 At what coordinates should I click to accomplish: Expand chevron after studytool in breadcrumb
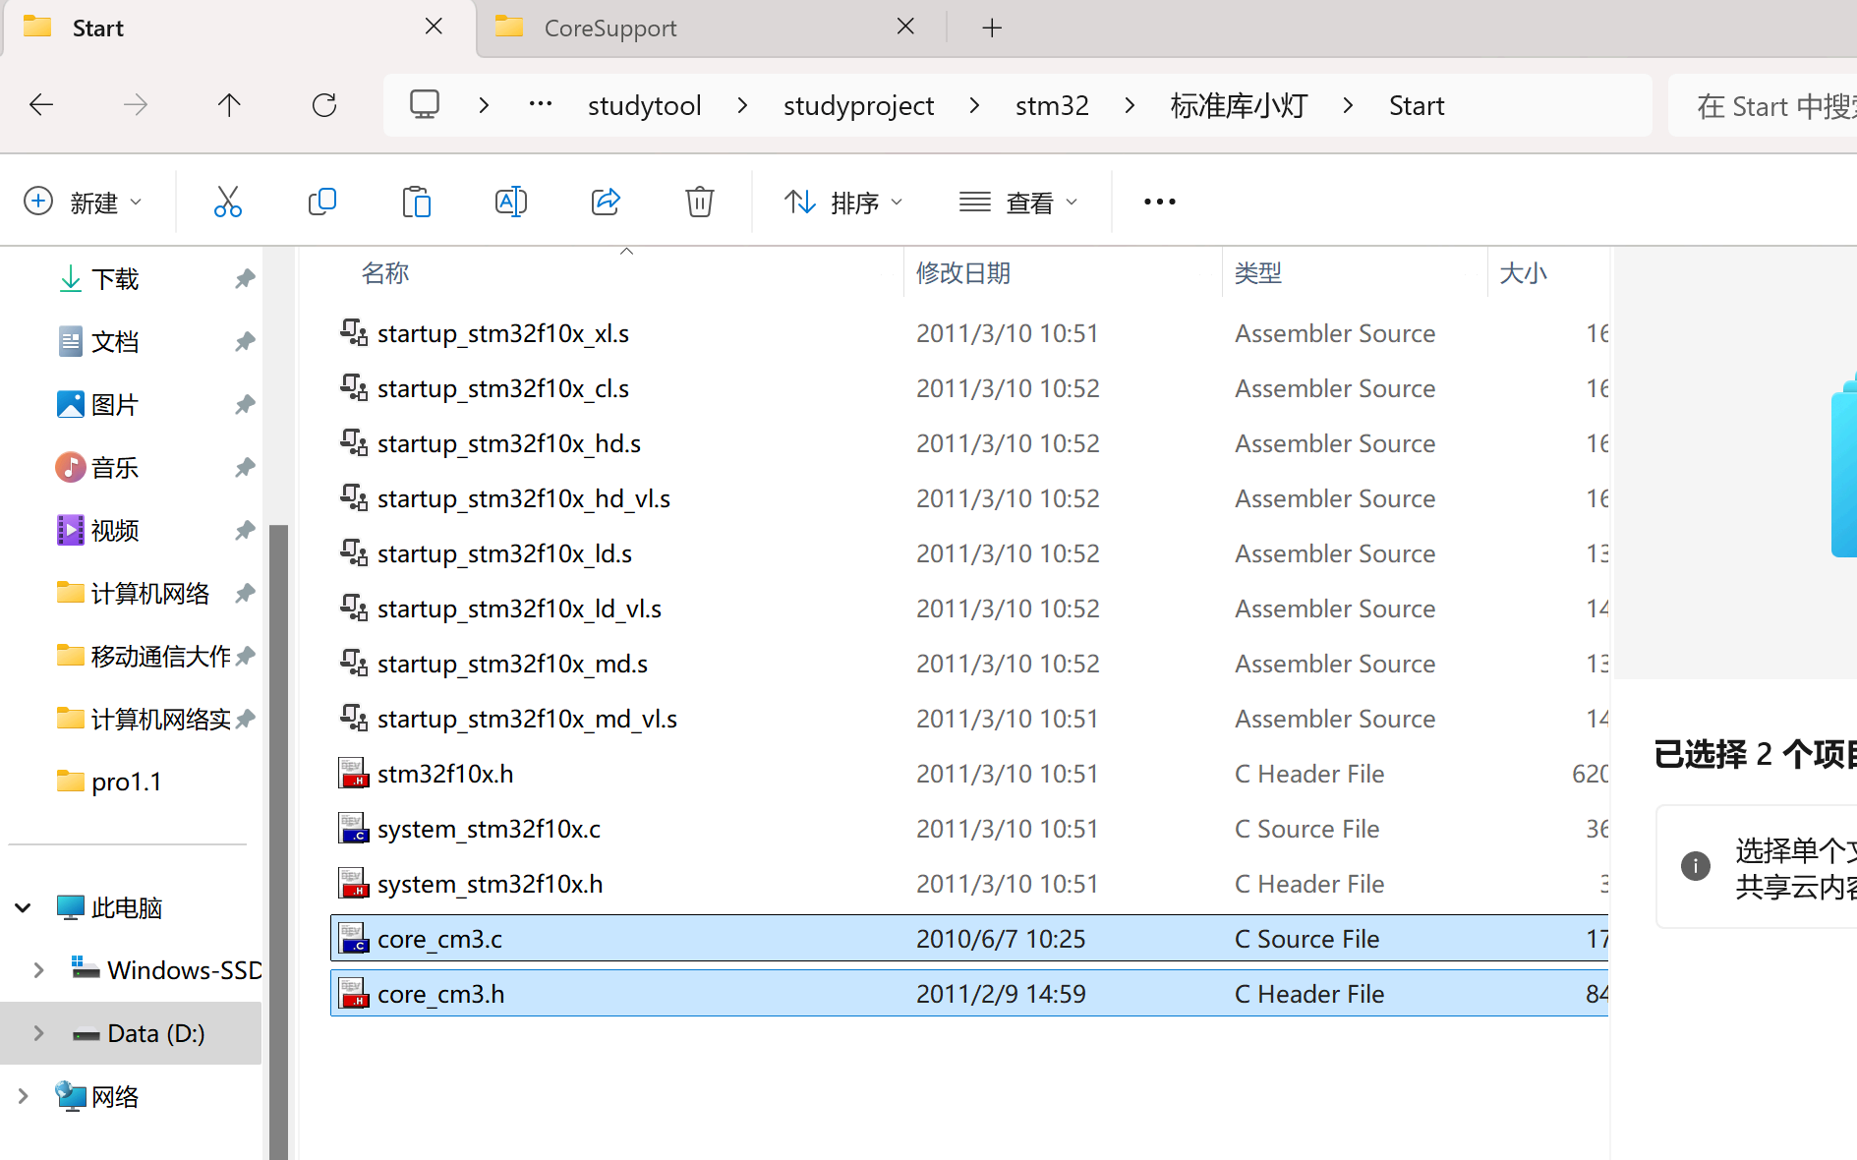coord(742,105)
